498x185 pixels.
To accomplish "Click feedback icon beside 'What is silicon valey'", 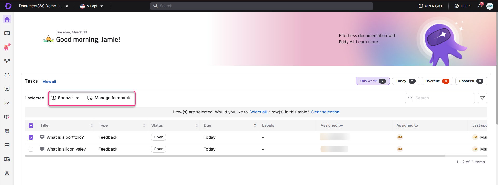I will [42, 149].
